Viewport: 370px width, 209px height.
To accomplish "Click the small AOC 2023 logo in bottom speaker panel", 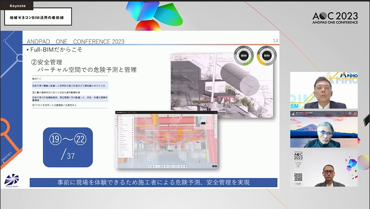I will (298, 156).
